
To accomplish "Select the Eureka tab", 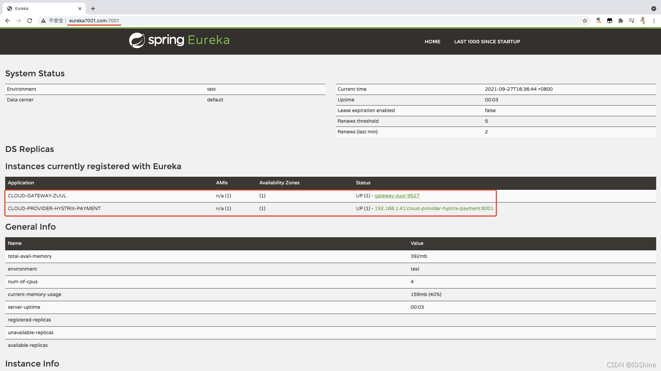I will (x=44, y=9).
